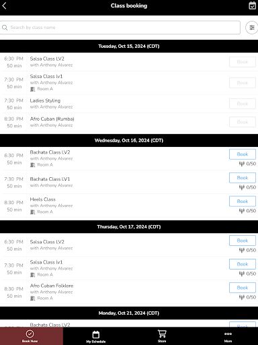Open the More menu tab

(228, 336)
